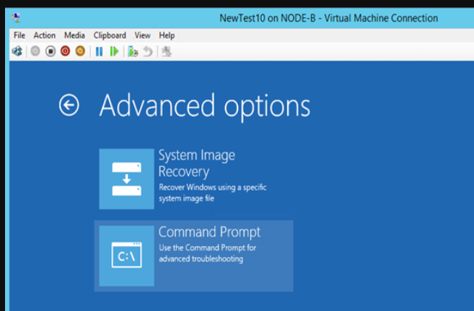This screenshot has height=311, width=474.
Task: Open the View menu
Action: [142, 35]
